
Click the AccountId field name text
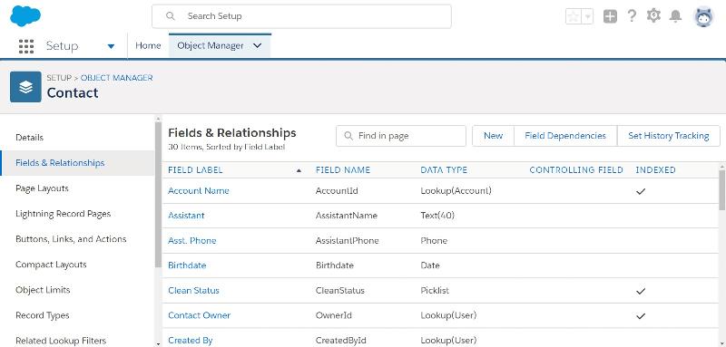(337, 190)
